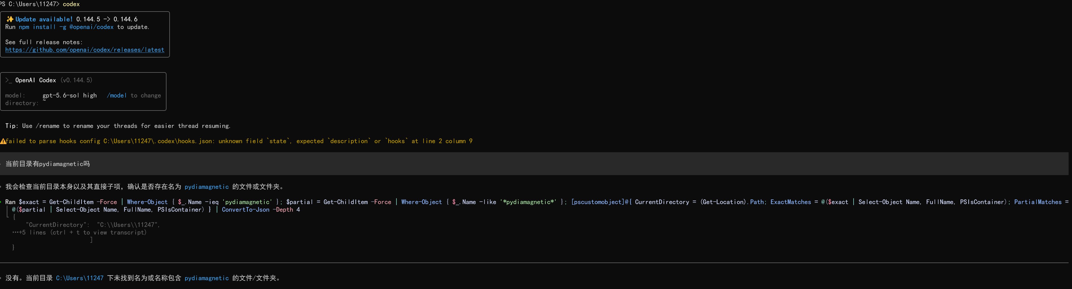1072x289 pixels.
Task: Click the "npm install -g @openai/codex" command text
Action: pyautogui.click(x=66, y=27)
